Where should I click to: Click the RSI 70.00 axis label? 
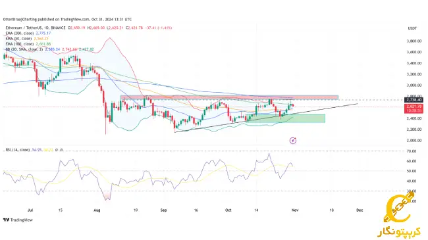pos(412,151)
